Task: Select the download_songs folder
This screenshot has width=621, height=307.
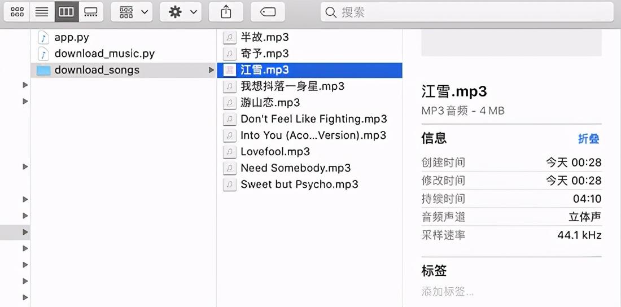Action: point(124,70)
